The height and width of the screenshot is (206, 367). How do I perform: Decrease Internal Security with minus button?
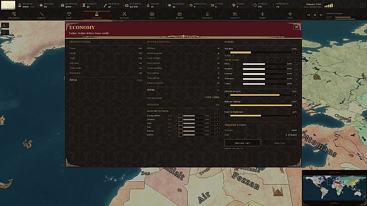(x=227, y=95)
